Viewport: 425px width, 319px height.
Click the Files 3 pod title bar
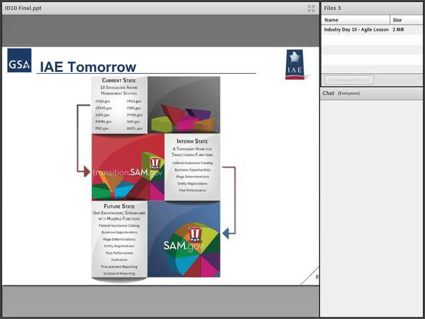point(372,8)
